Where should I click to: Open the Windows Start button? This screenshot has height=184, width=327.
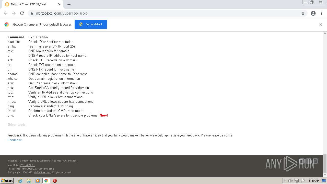tap(7, 181)
